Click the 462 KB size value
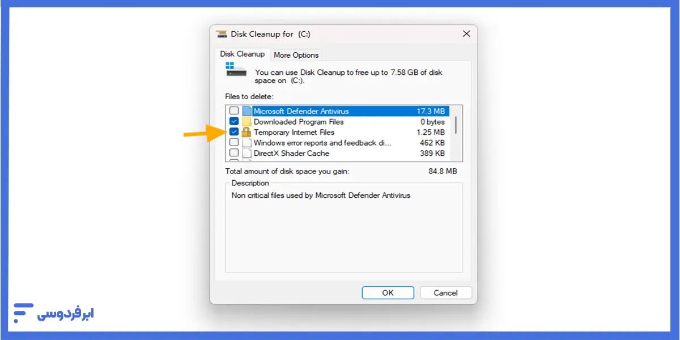680x340 pixels. pos(432,143)
